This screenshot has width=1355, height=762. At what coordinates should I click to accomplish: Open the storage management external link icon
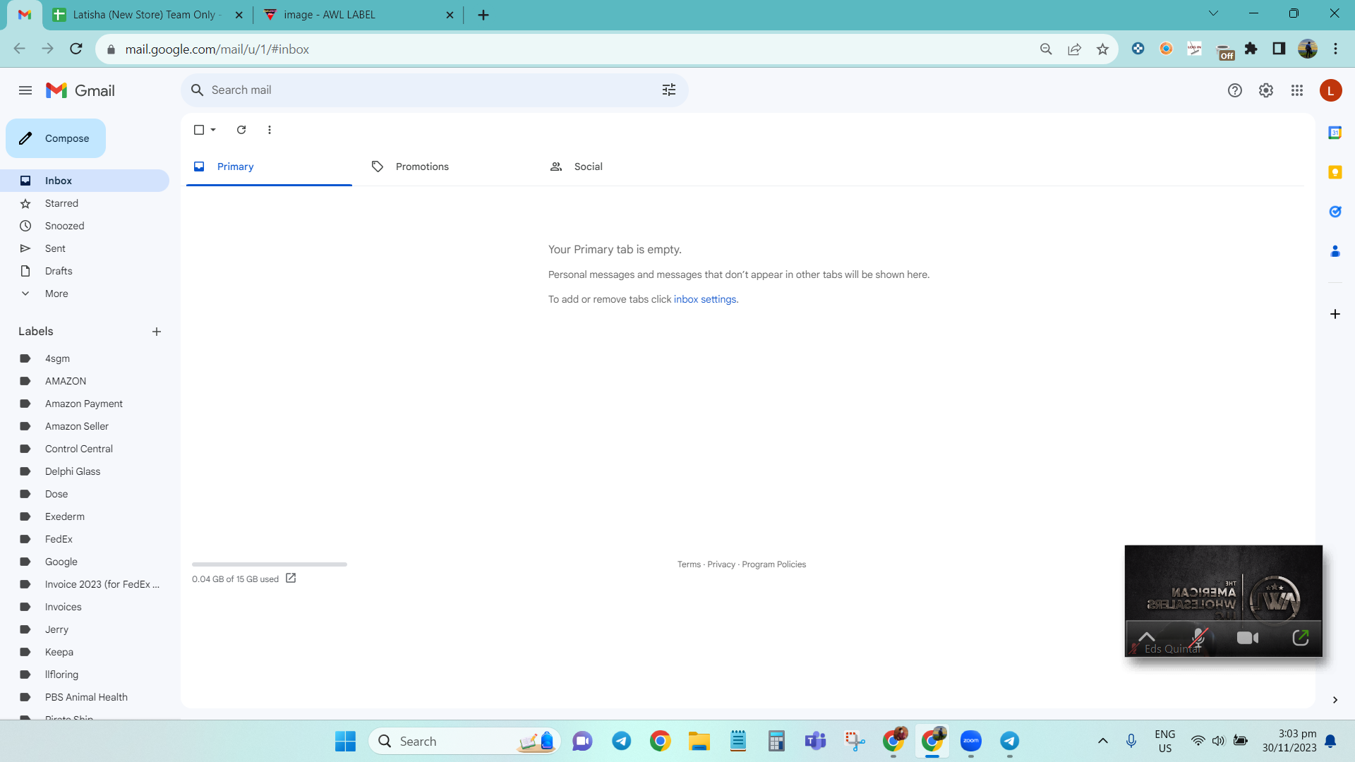[x=291, y=579]
